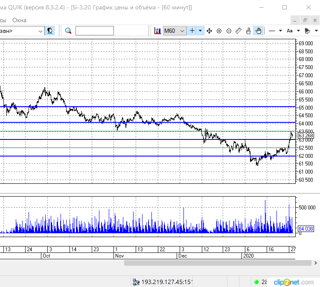Click the server address 193.219.127.45
This screenshot has width=320, height=287.
point(166,282)
